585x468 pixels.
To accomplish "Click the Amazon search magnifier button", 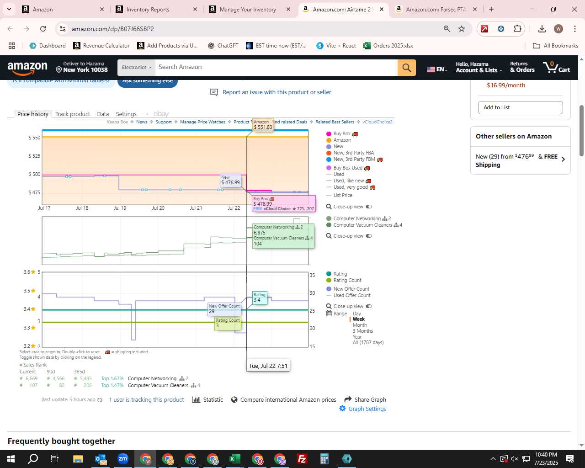I will coord(406,68).
